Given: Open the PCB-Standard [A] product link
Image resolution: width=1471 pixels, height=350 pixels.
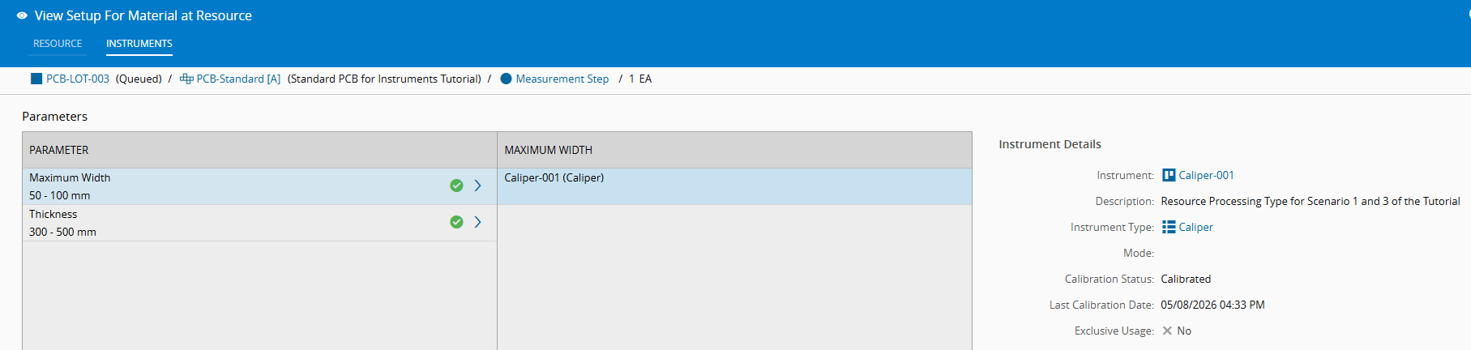Looking at the screenshot, I should 238,79.
